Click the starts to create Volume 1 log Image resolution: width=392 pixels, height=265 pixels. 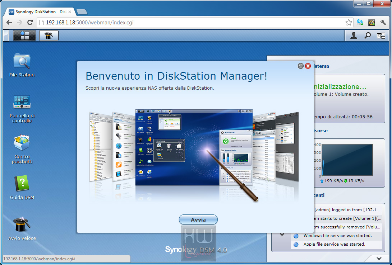pos(347,218)
